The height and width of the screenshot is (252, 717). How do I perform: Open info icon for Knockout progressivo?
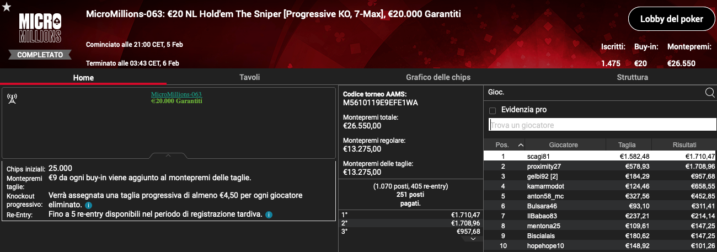pos(88,205)
